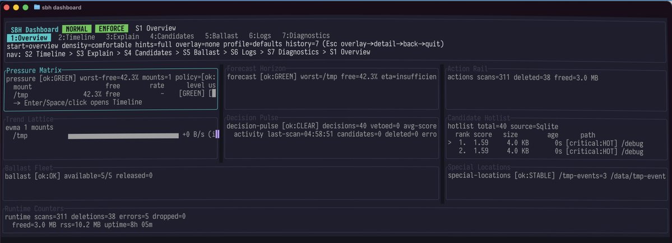
Task: Click 'hotlist total=40 source=Sqlite' line
Action: 503,126
